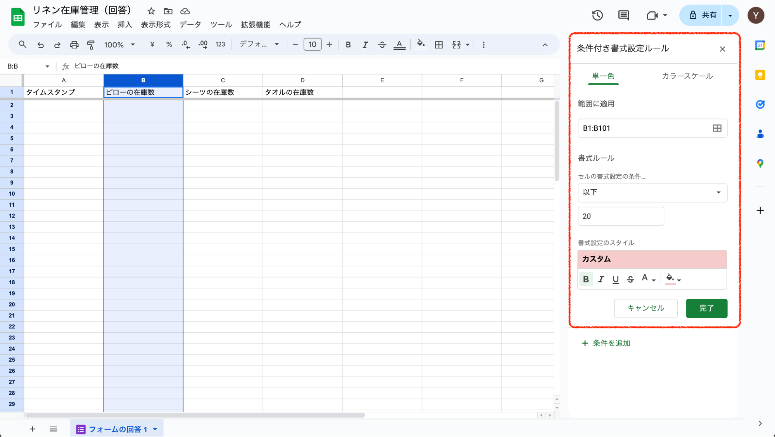This screenshot has width=775, height=437.
Task: Switch to the カラースケール tab
Action: [687, 76]
